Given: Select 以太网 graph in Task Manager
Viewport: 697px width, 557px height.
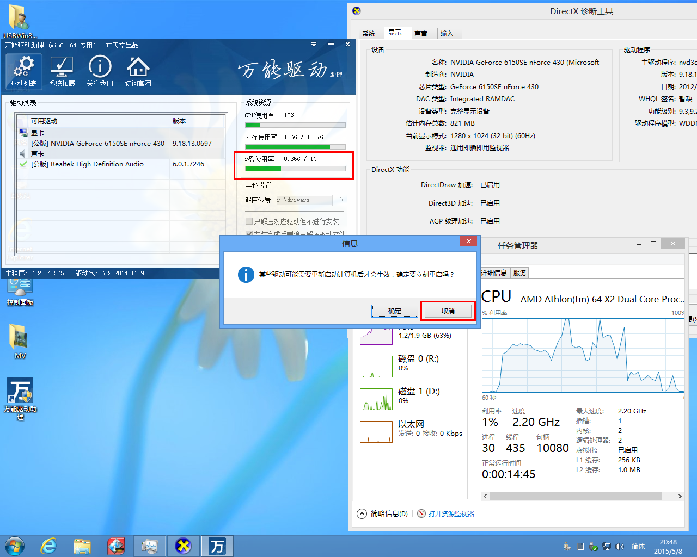Looking at the screenshot, I should click(x=376, y=432).
